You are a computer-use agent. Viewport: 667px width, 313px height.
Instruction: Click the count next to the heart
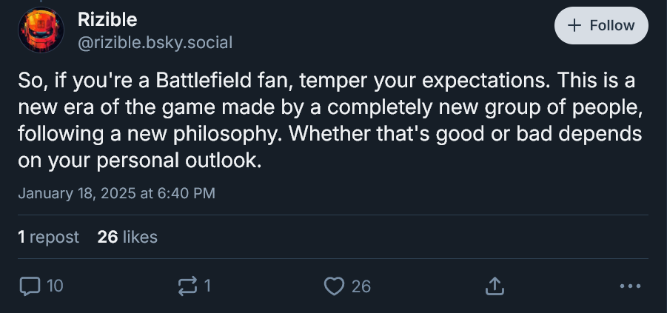click(361, 285)
